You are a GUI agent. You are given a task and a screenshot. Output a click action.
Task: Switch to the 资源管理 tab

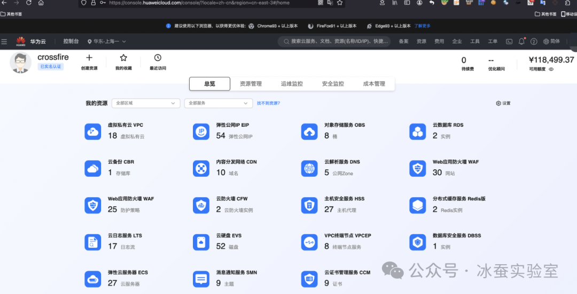[x=251, y=84]
